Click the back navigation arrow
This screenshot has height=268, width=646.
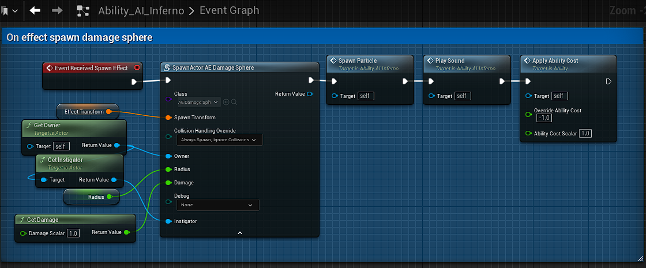[35, 10]
